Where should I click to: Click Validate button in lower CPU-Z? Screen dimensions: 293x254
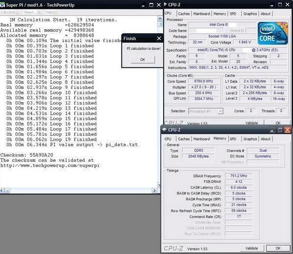251,248
